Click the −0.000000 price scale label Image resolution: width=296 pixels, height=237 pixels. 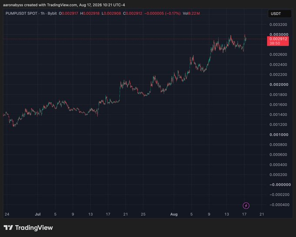280,185
